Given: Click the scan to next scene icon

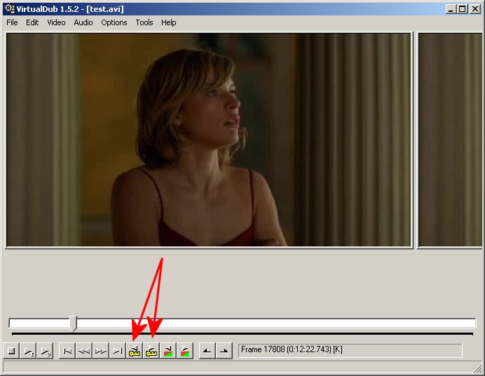Looking at the screenshot, I should (x=185, y=351).
